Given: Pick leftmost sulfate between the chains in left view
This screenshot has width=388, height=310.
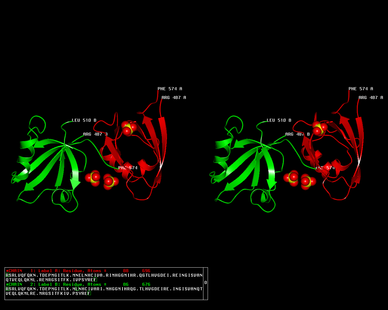Looking at the screenshot, I should pos(94,178).
